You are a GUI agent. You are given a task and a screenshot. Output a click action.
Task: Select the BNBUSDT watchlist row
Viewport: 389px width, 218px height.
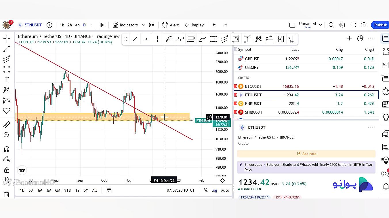coord(306,104)
